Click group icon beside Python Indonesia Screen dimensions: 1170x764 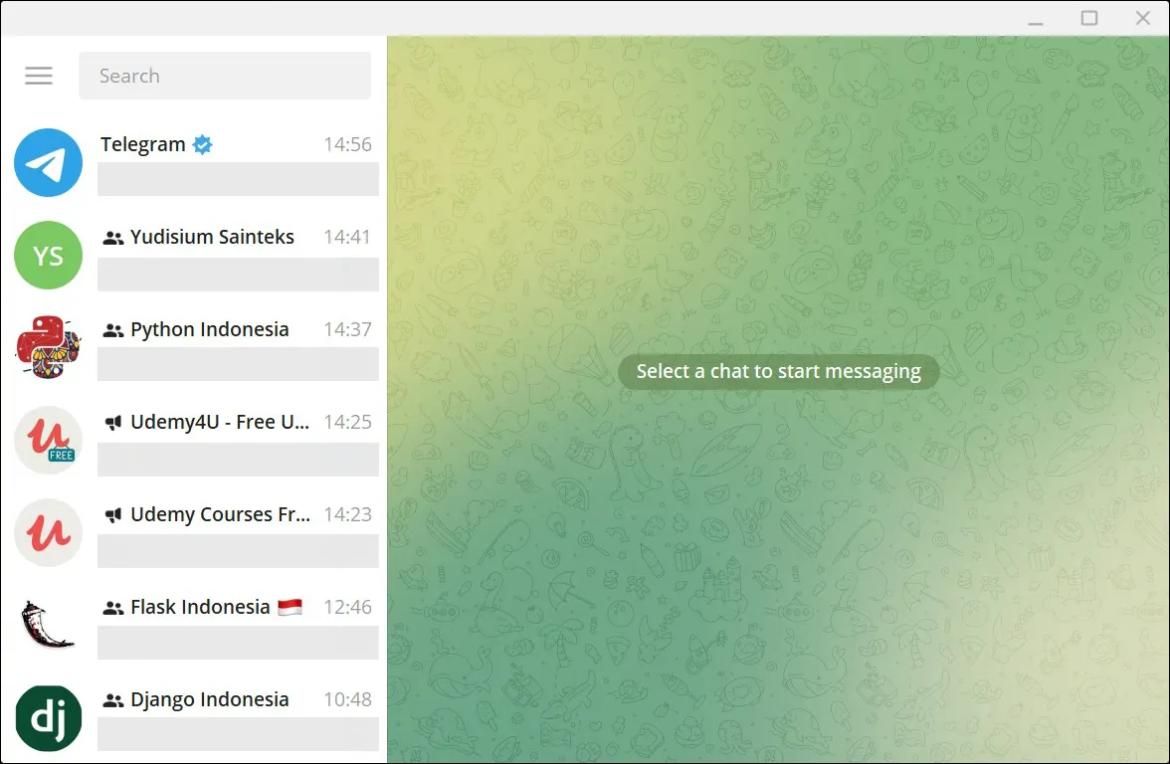coord(113,330)
